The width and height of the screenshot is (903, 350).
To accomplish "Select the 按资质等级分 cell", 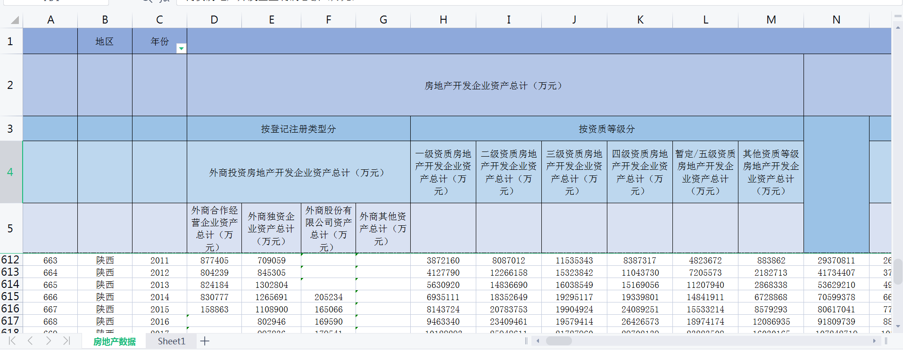I will tap(607, 129).
